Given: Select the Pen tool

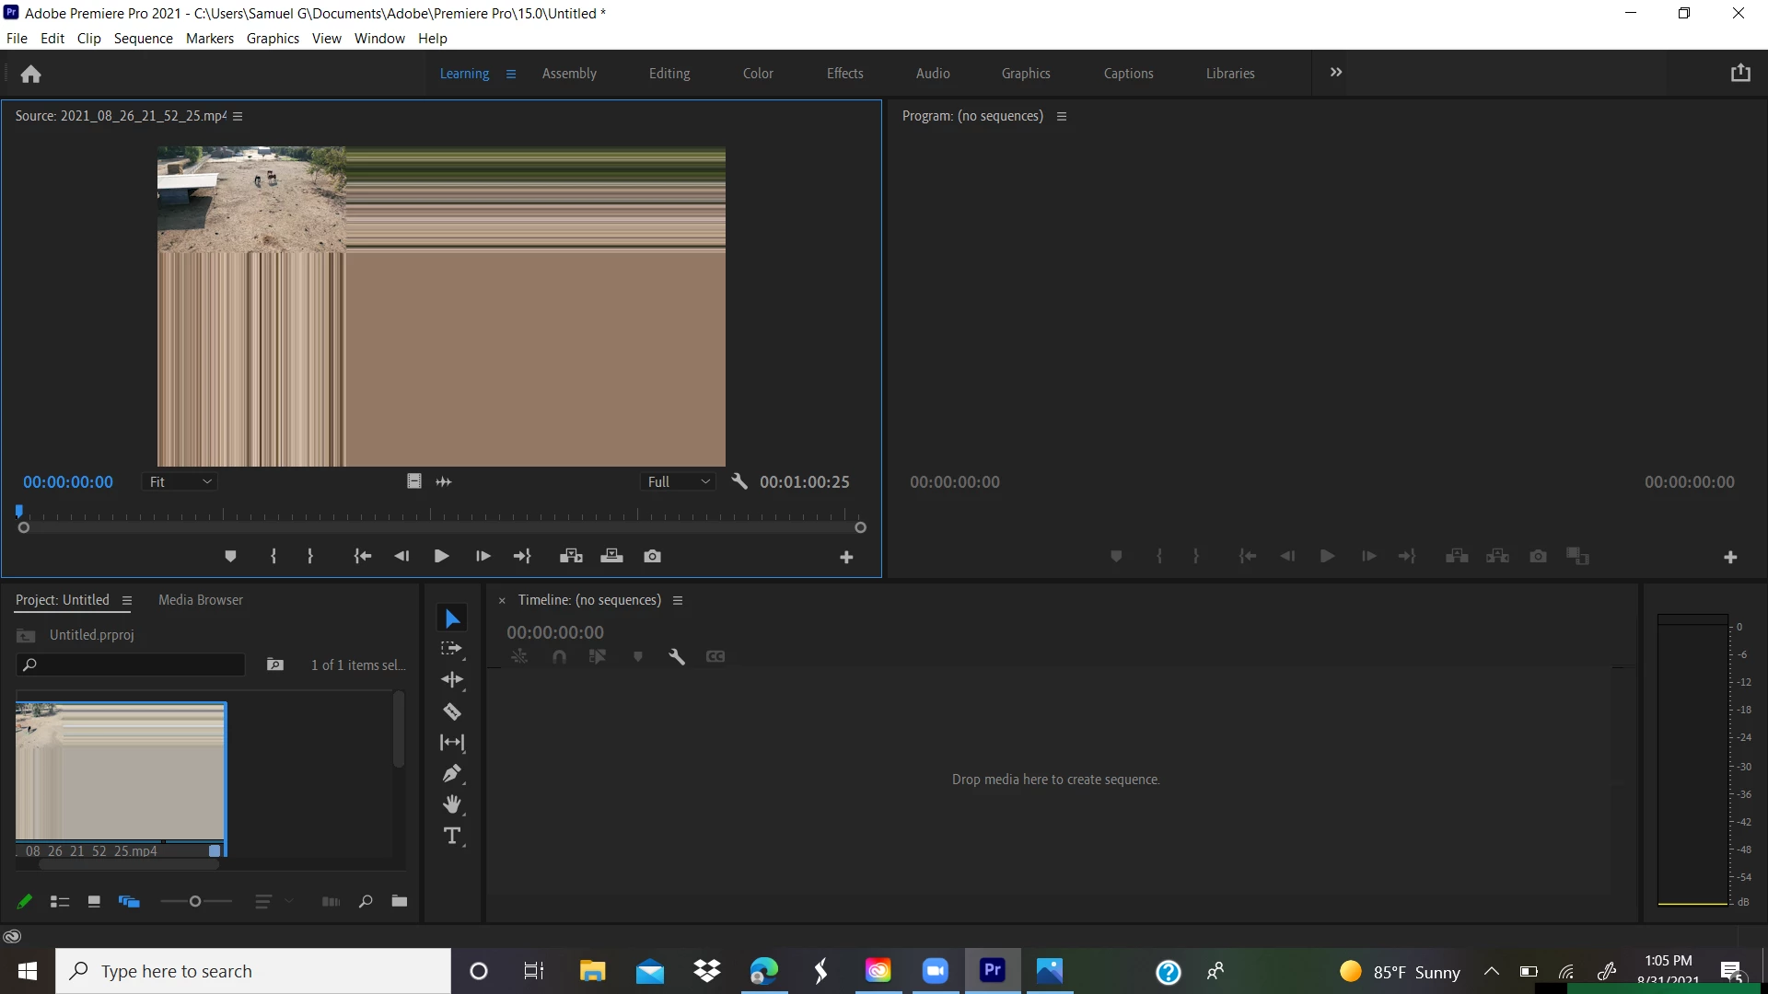Looking at the screenshot, I should (x=452, y=773).
